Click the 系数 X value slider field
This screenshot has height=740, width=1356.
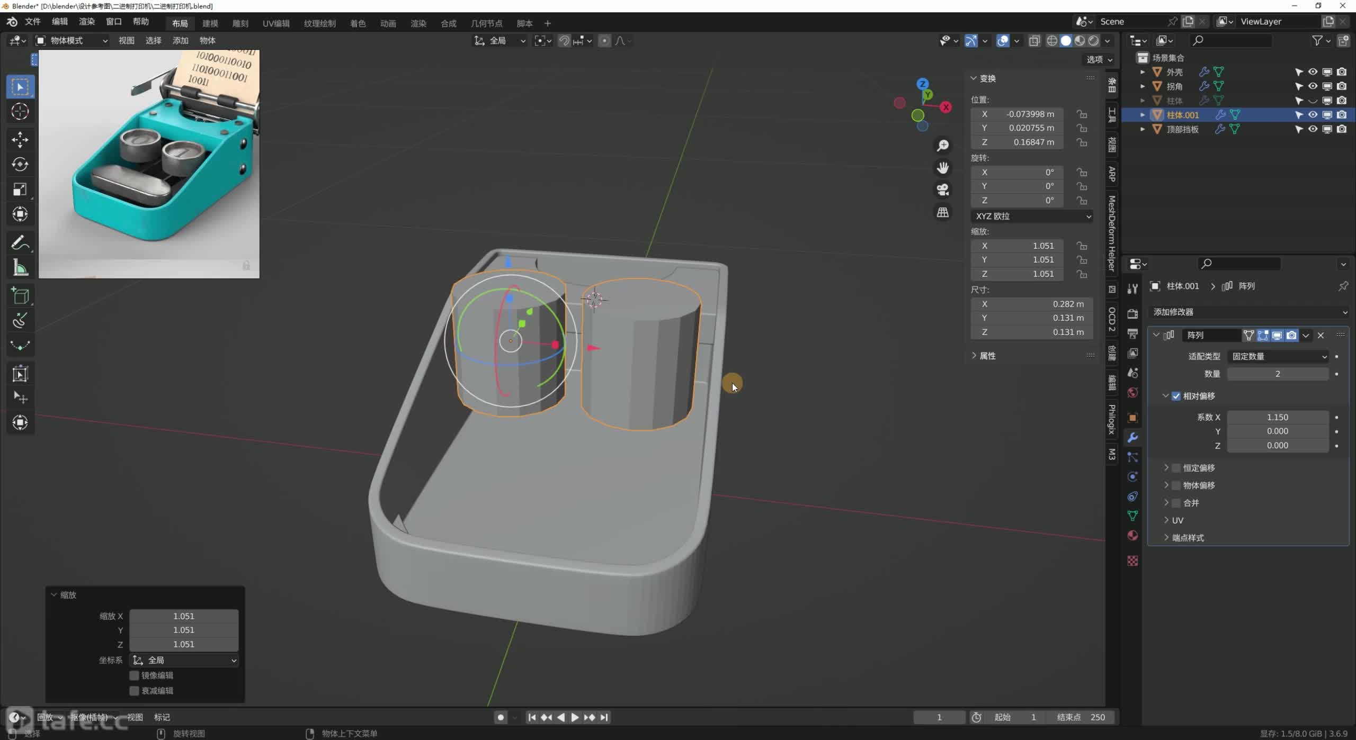(x=1277, y=417)
